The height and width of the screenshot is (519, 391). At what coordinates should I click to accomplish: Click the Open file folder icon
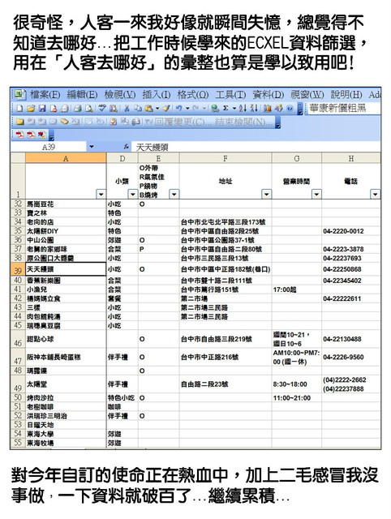31,108
